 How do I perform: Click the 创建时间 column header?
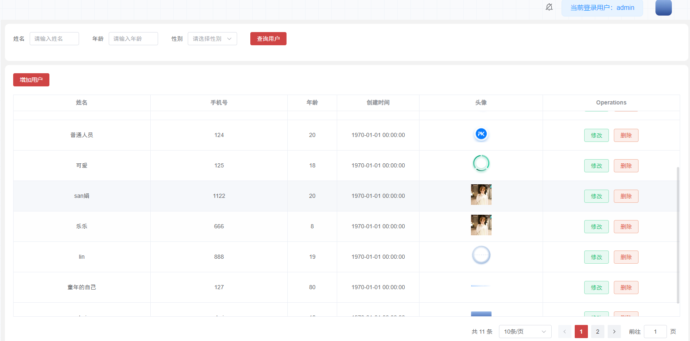tap(378, 103)
